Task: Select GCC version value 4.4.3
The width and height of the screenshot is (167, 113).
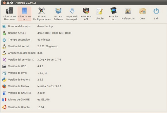Action: pyautogui.click(x=40, y=66)
